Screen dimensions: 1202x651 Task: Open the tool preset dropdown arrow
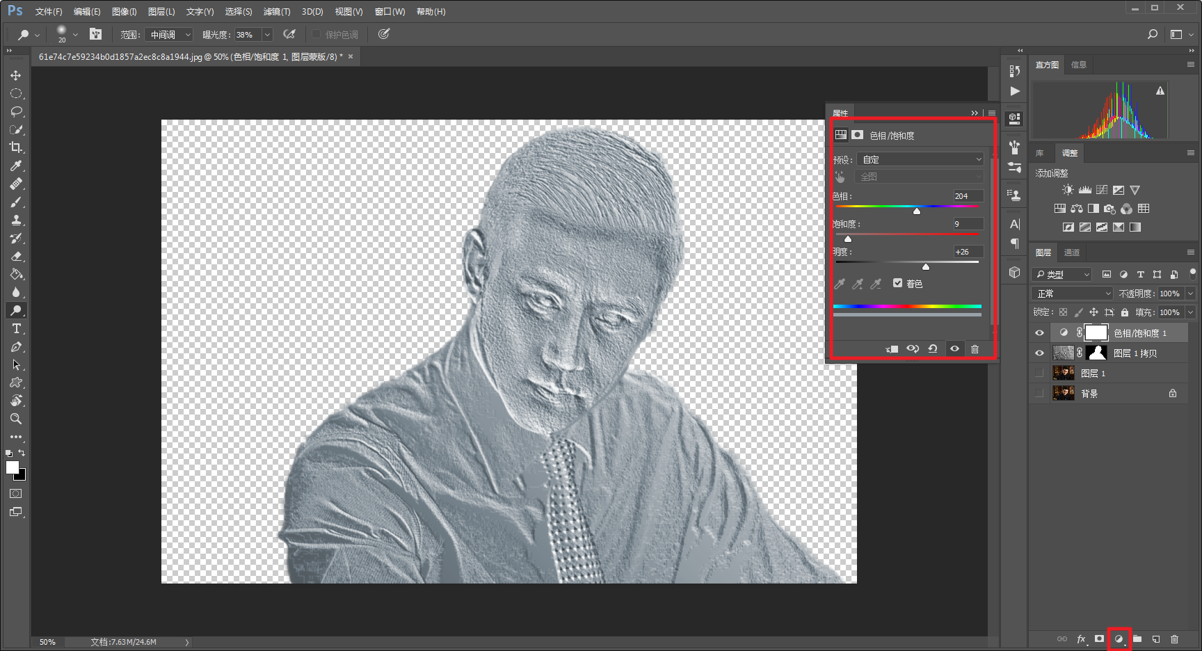[37, 34]
